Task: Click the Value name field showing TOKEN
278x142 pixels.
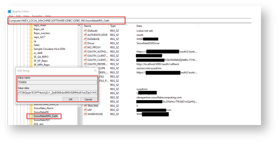Action: tap(57, 82)
